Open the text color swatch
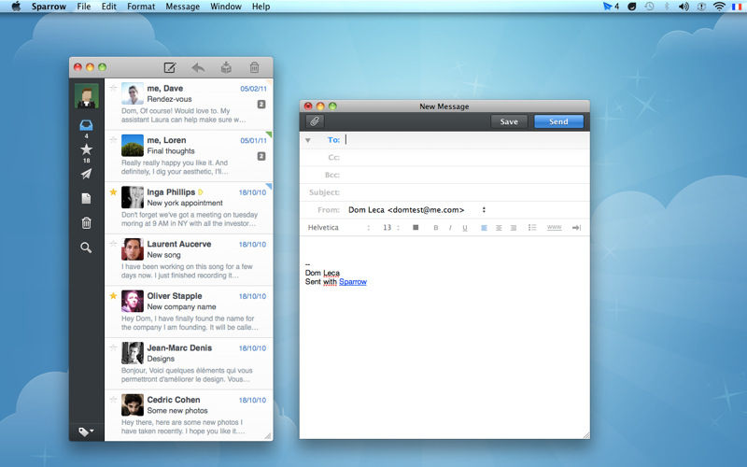 click(416, 227)
